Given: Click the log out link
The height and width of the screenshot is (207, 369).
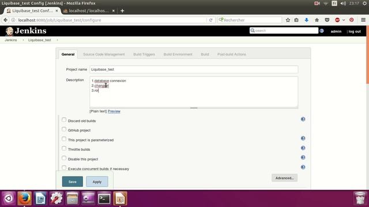Looking at the screenshot, I should point(355,31).
